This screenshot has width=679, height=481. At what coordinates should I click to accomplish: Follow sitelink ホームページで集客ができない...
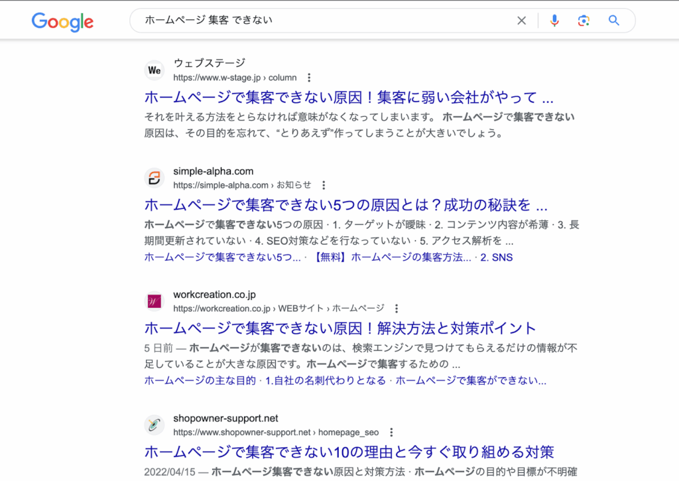(x=471, y=380)
